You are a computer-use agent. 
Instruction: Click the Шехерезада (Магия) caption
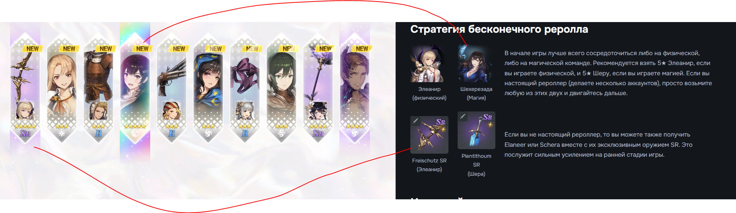[476, 94]
